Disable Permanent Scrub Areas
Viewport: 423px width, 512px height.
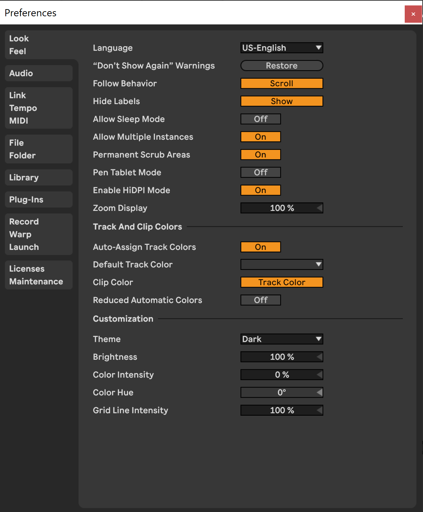pyautogui.click(x=261, y=154)
